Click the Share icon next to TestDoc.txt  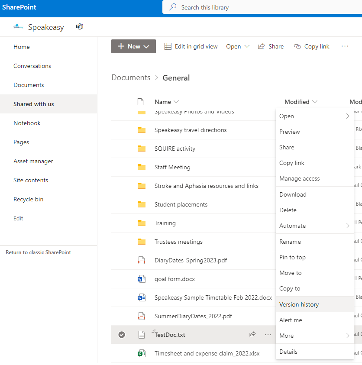(252, 334)
